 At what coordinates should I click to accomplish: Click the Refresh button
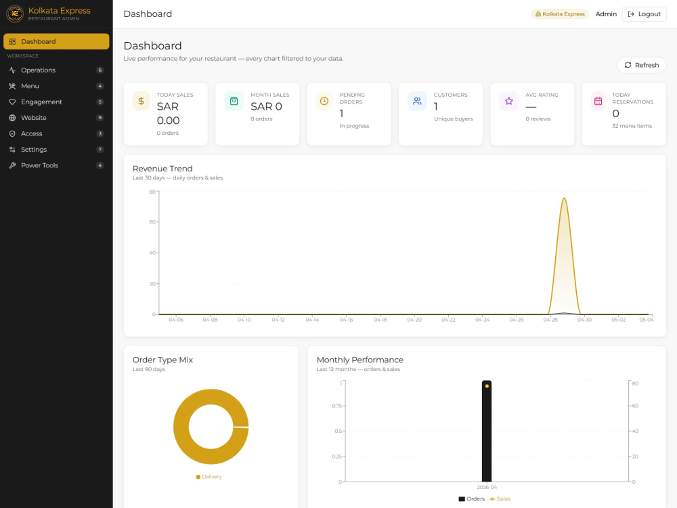click(x=641, y=65)
